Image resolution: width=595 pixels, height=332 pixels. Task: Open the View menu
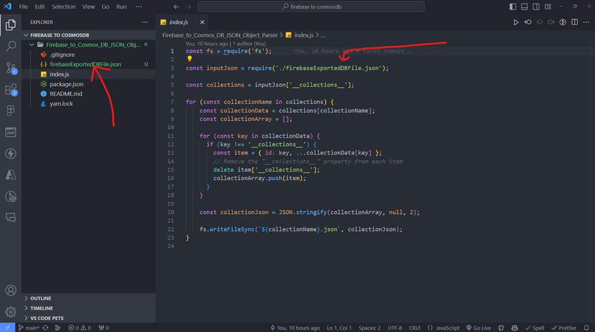(88, 7)
